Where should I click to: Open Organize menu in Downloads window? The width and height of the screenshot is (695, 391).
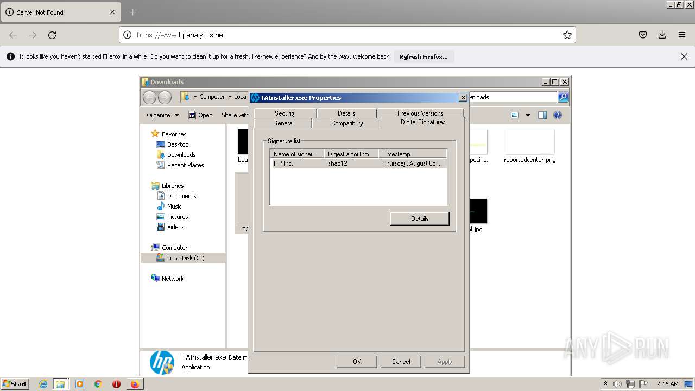pyautogui.click(x=162, y=115)
